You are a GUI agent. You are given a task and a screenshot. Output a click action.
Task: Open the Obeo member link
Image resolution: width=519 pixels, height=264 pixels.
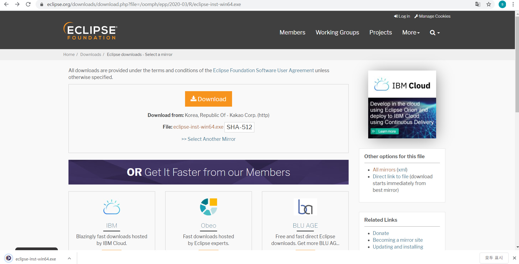208,226
